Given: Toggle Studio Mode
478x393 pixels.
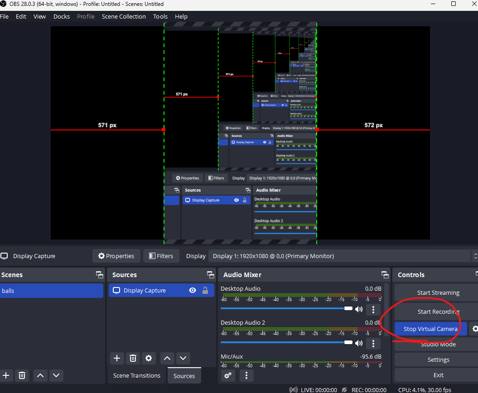Looking at the screenshot, I should 438,344.
